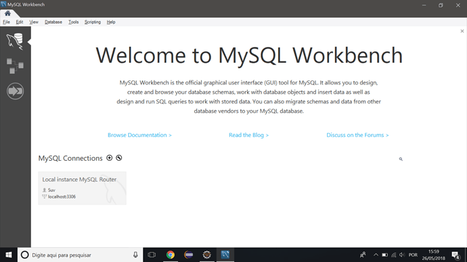Open the Edit menu
The height and width of the screenshot is (262, 467).
[20, 22]
